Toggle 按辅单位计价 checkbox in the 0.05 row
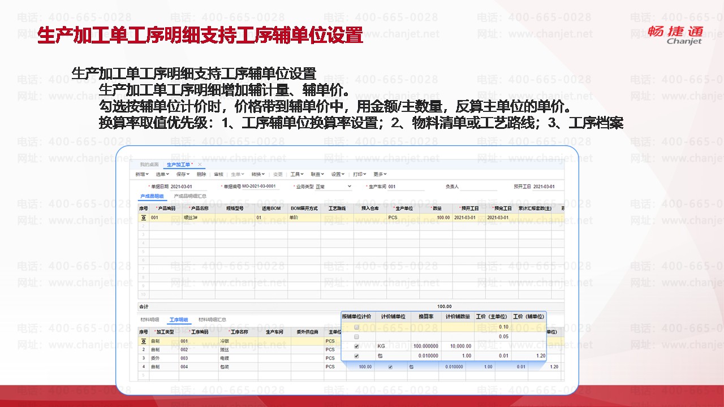 pos(356,336)
